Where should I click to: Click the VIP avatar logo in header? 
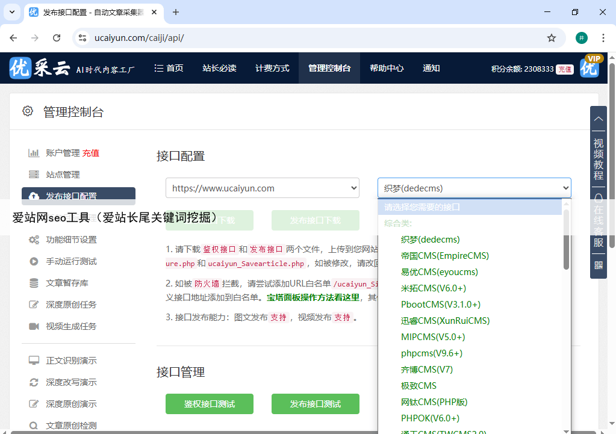(x=590, y=67)
